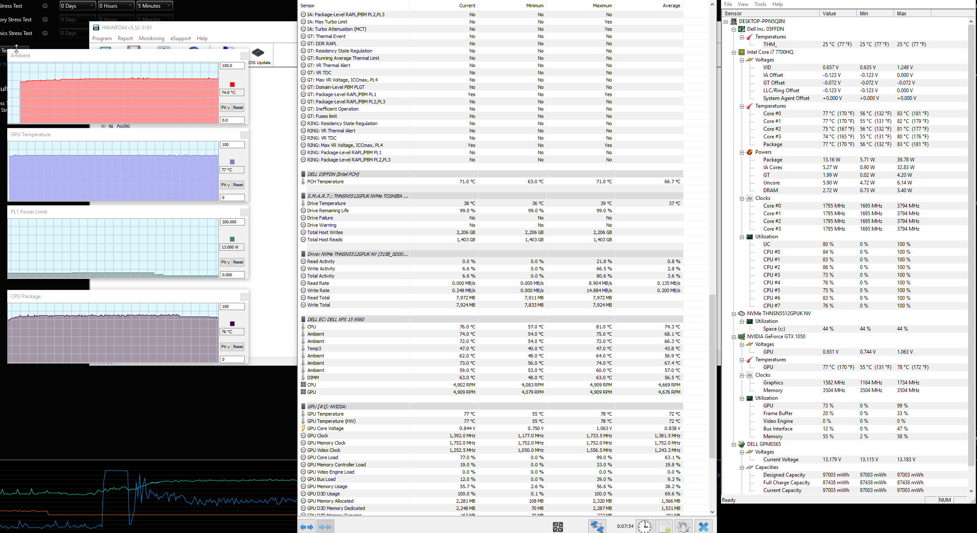Screen dimensions: 977x533
Task: Click info icon beside the Memory Stress Test
Action: click(x=45, y=20)
